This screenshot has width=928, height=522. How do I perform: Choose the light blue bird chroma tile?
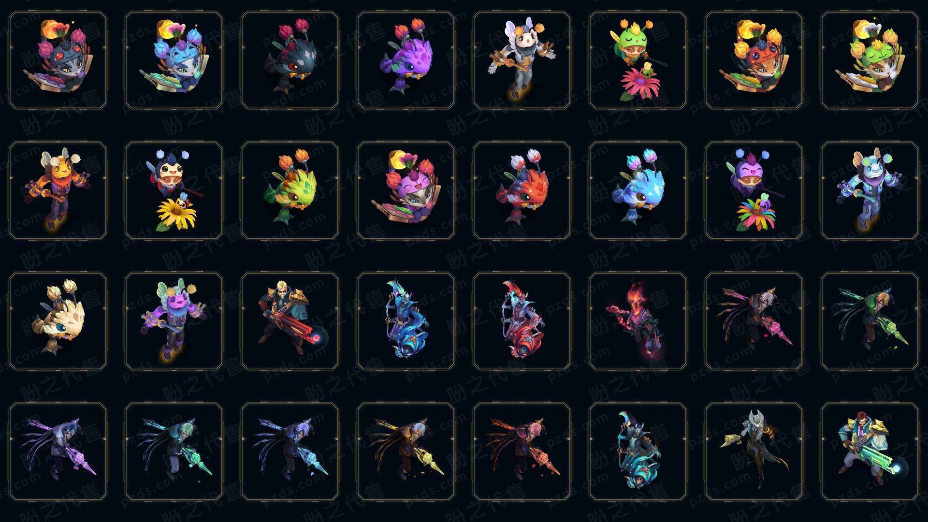tap(638, 190)
